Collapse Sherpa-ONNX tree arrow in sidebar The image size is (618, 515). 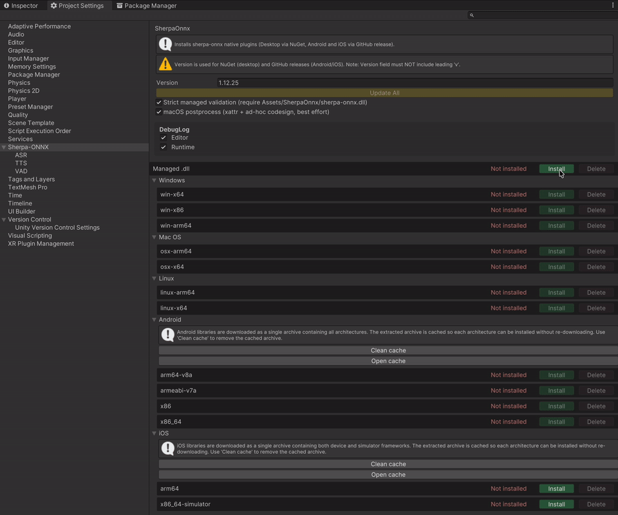[x=4, y=147]
